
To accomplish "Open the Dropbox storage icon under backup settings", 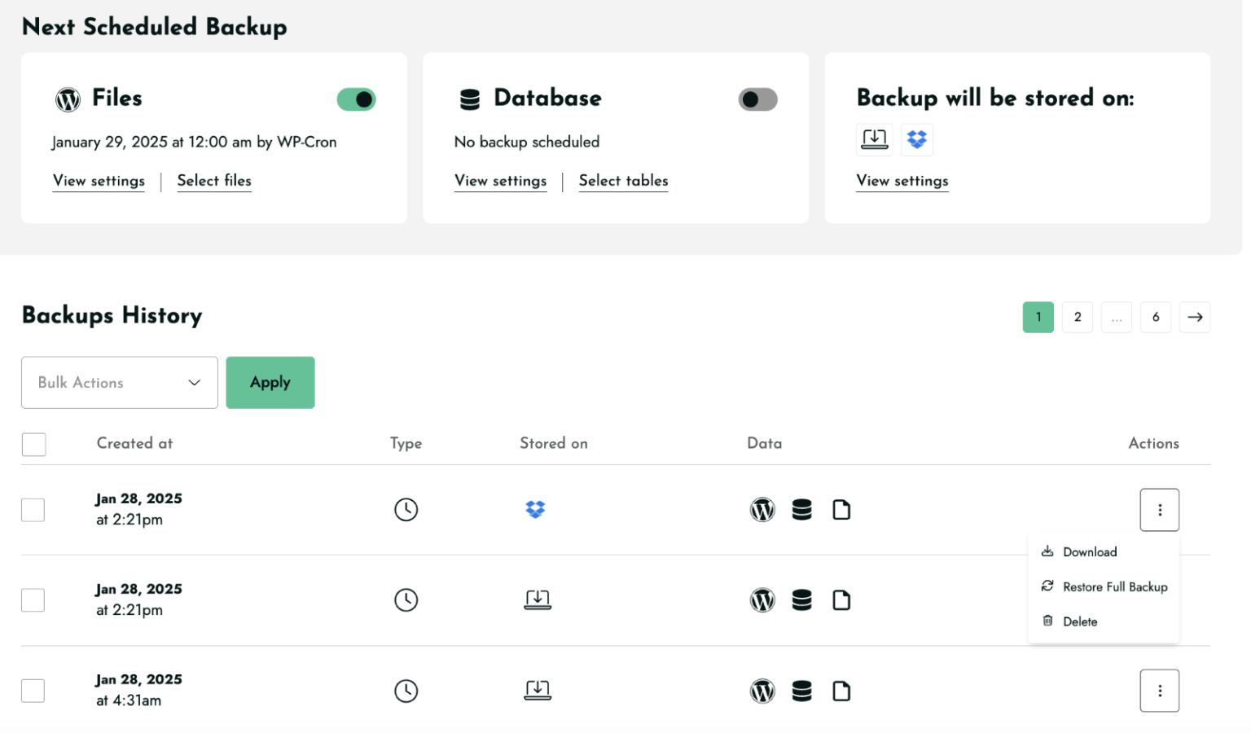I will click(917, 139).
